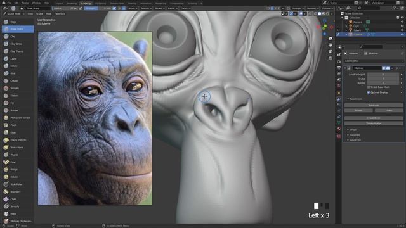Toggle Multires modifier render display
The height and width of the screenshot is (228, 406).
click(x=388, y=68)
